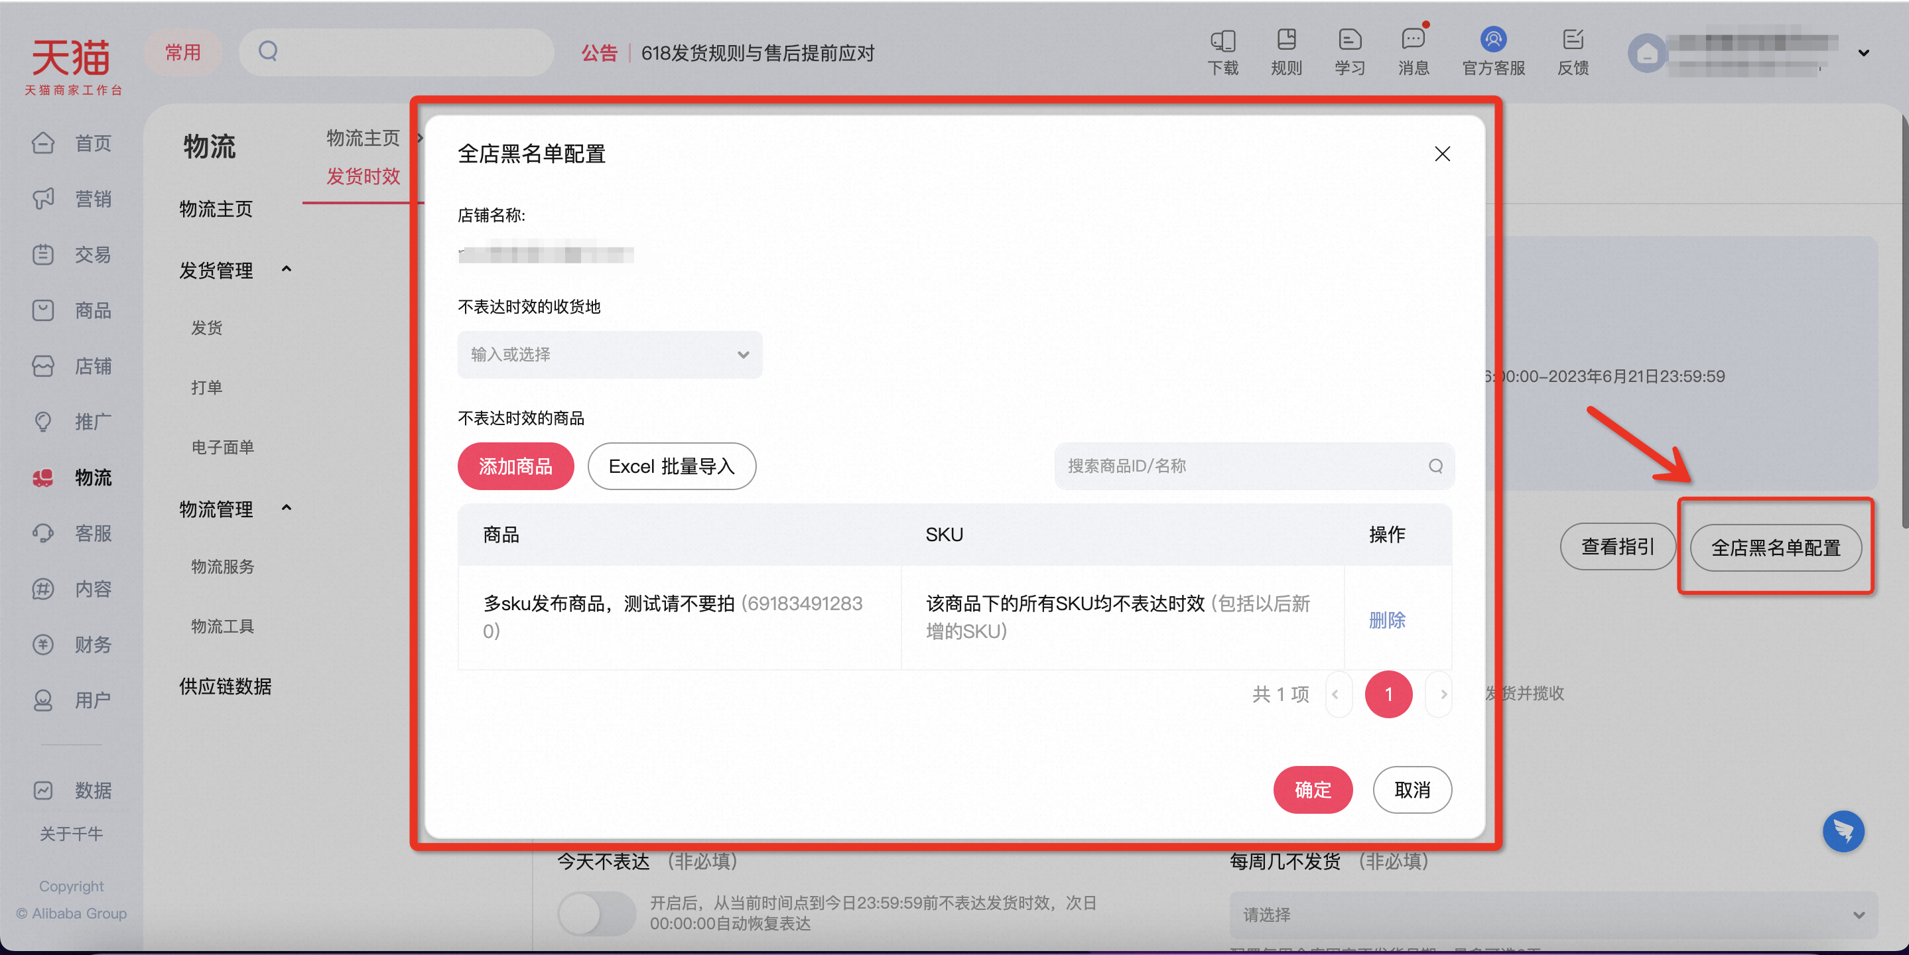The image size is (1909, 955).
Task: Click the 全店黑名单配置 button
Action: pyautogui.click(x=1776, y=548)
